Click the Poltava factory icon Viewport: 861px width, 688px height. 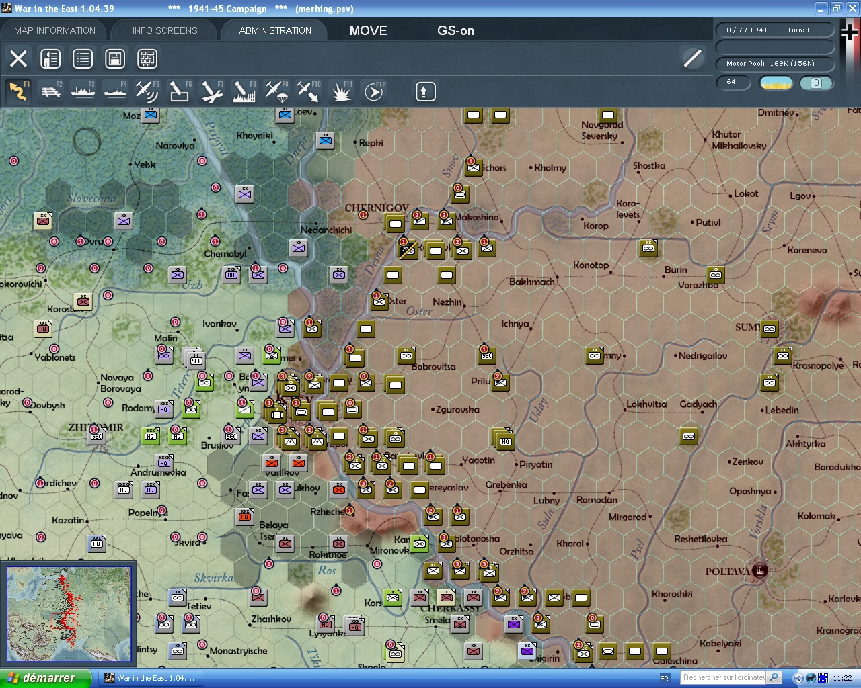[760, 570]
